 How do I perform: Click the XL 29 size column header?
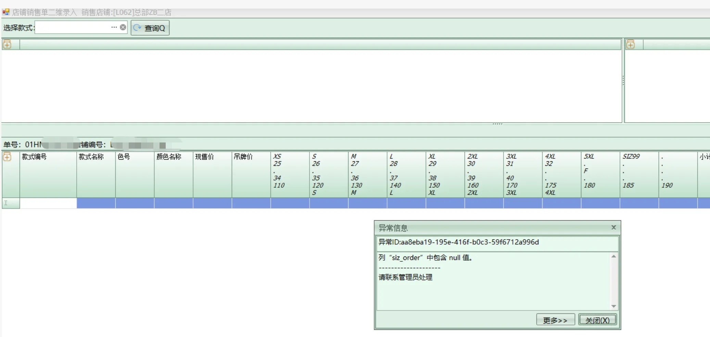[x=445, y=174]
